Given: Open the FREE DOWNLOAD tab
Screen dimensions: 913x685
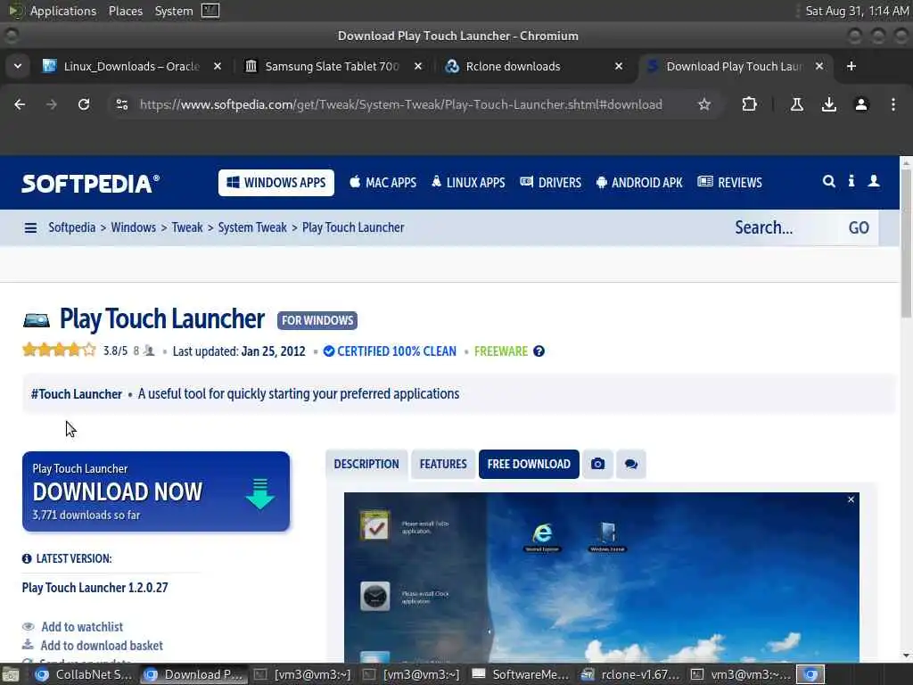Looking at the screenshot, I should click(529, 464).
